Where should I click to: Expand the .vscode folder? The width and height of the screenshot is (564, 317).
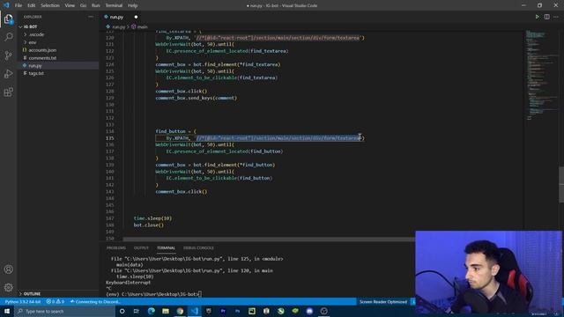click(x=36, y=34)
